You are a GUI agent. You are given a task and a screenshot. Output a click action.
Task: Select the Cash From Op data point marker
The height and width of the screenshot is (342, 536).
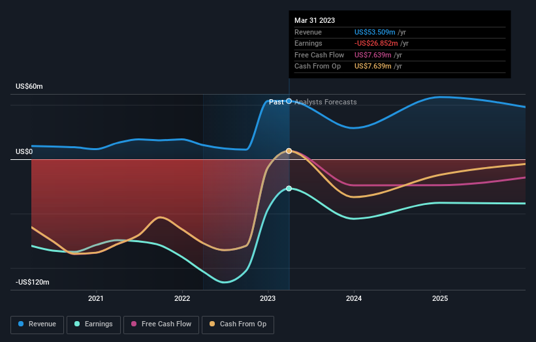pos(289,151)
